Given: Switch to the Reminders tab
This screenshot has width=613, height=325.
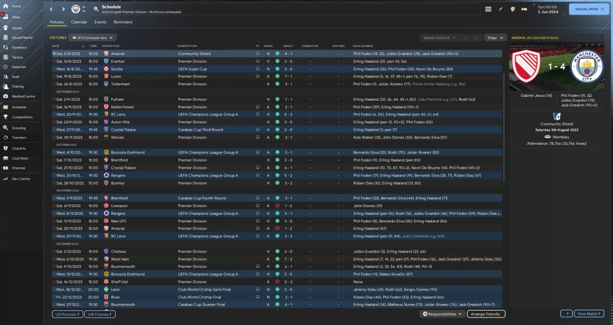Looking at the screenshot, I should click(x=123, y=22).
